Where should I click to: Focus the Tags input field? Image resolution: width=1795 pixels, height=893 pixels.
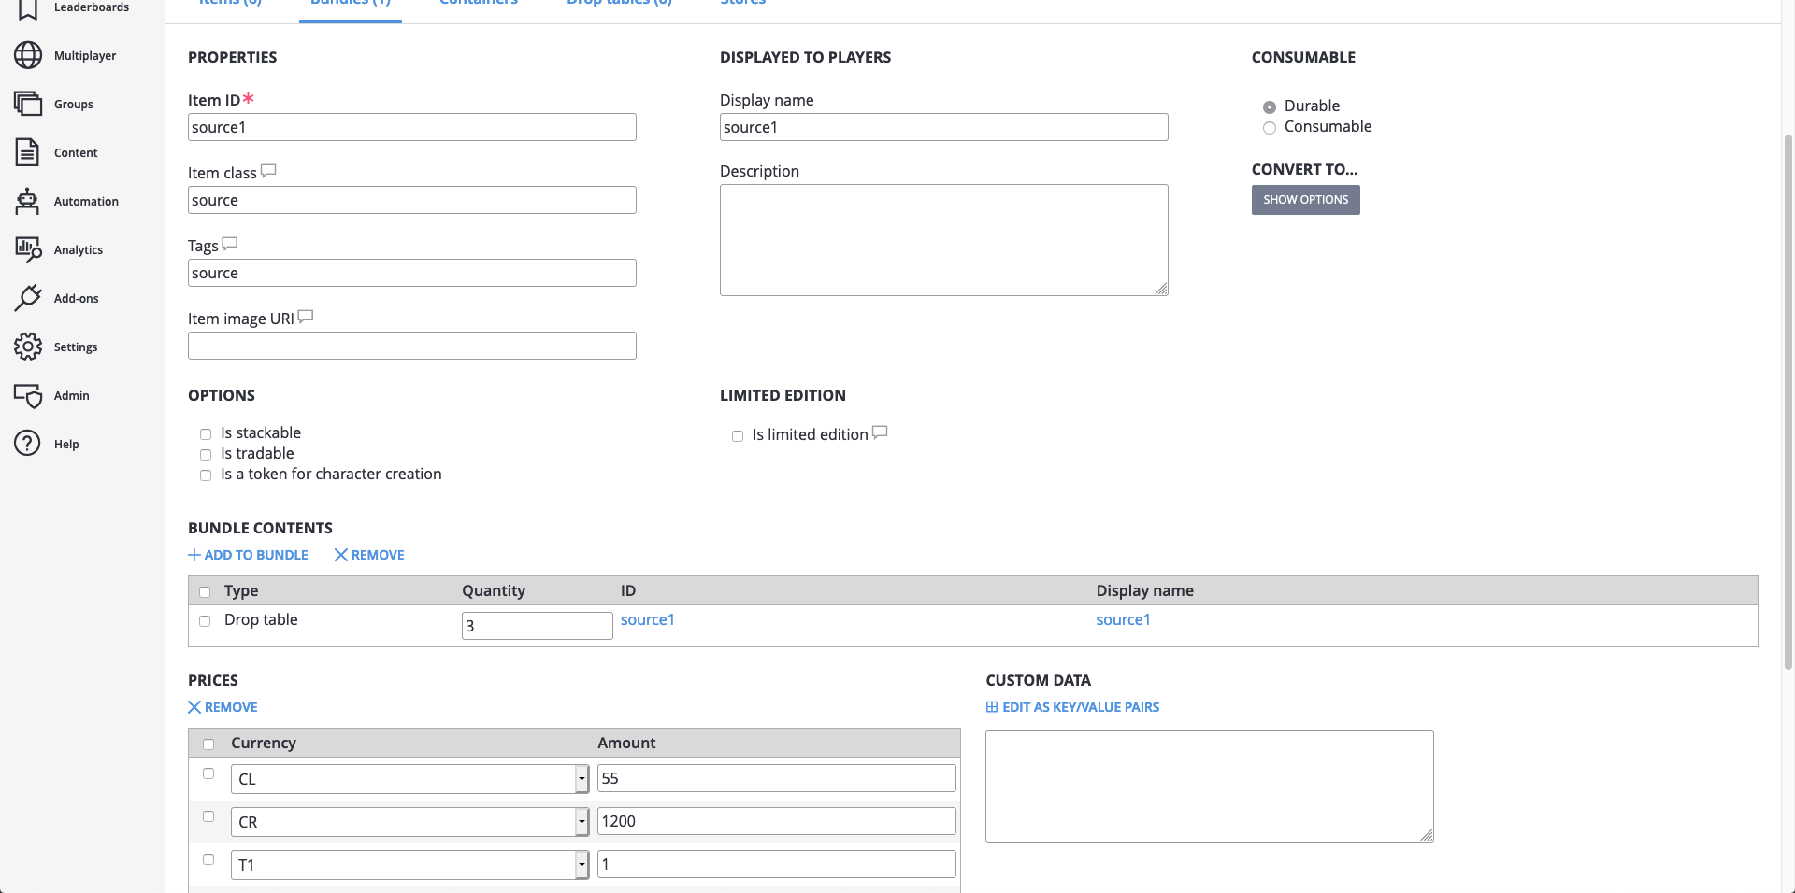pyautogui.click(x=412, y=273)
